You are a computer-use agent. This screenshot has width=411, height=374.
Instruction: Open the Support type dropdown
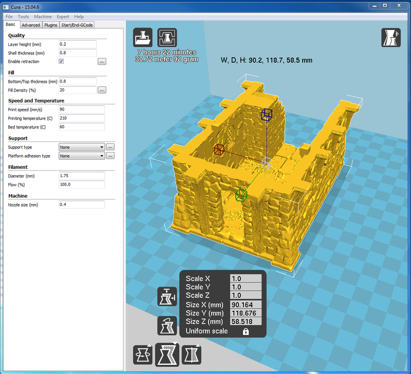tap(82, 147)
